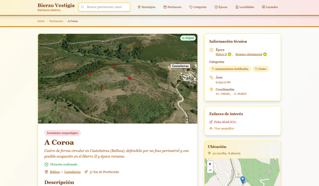Open the Localidades section
Image resolution: width=319 pixels, height=186 pixels.
[245, 7]
